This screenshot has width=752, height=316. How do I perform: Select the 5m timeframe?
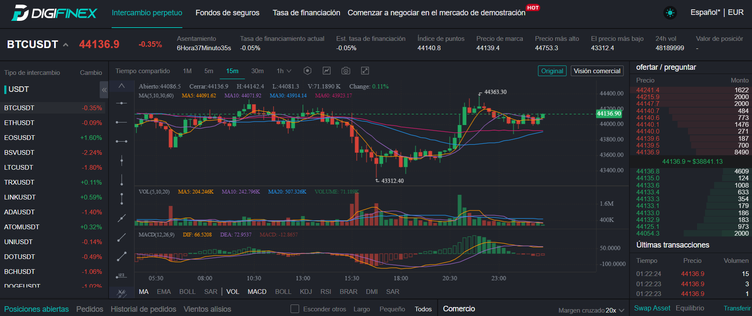(x=209, y=71)
